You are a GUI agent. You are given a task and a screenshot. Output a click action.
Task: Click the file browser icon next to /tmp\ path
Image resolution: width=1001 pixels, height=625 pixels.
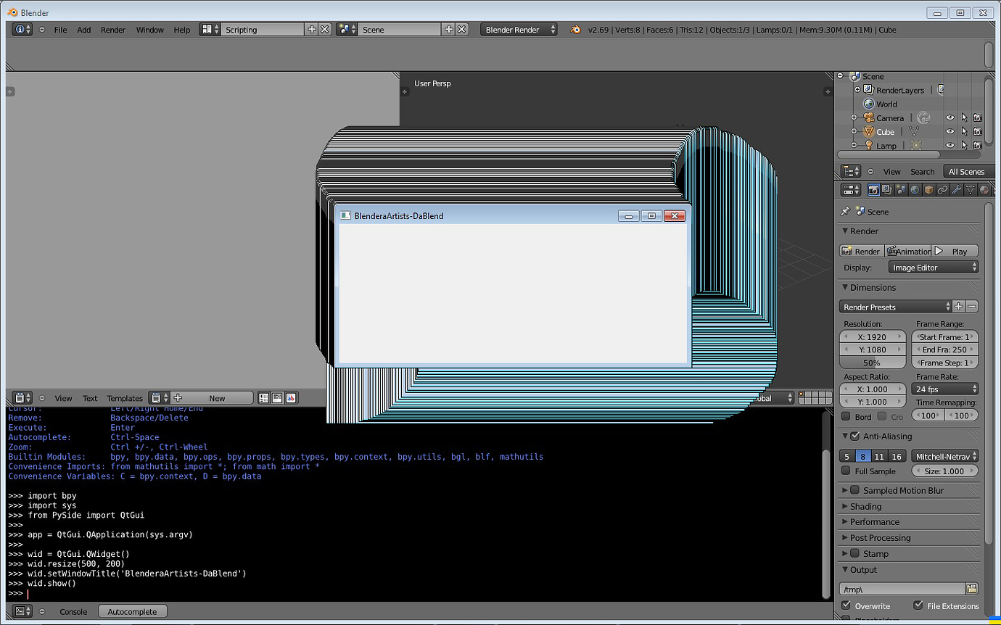972,589
